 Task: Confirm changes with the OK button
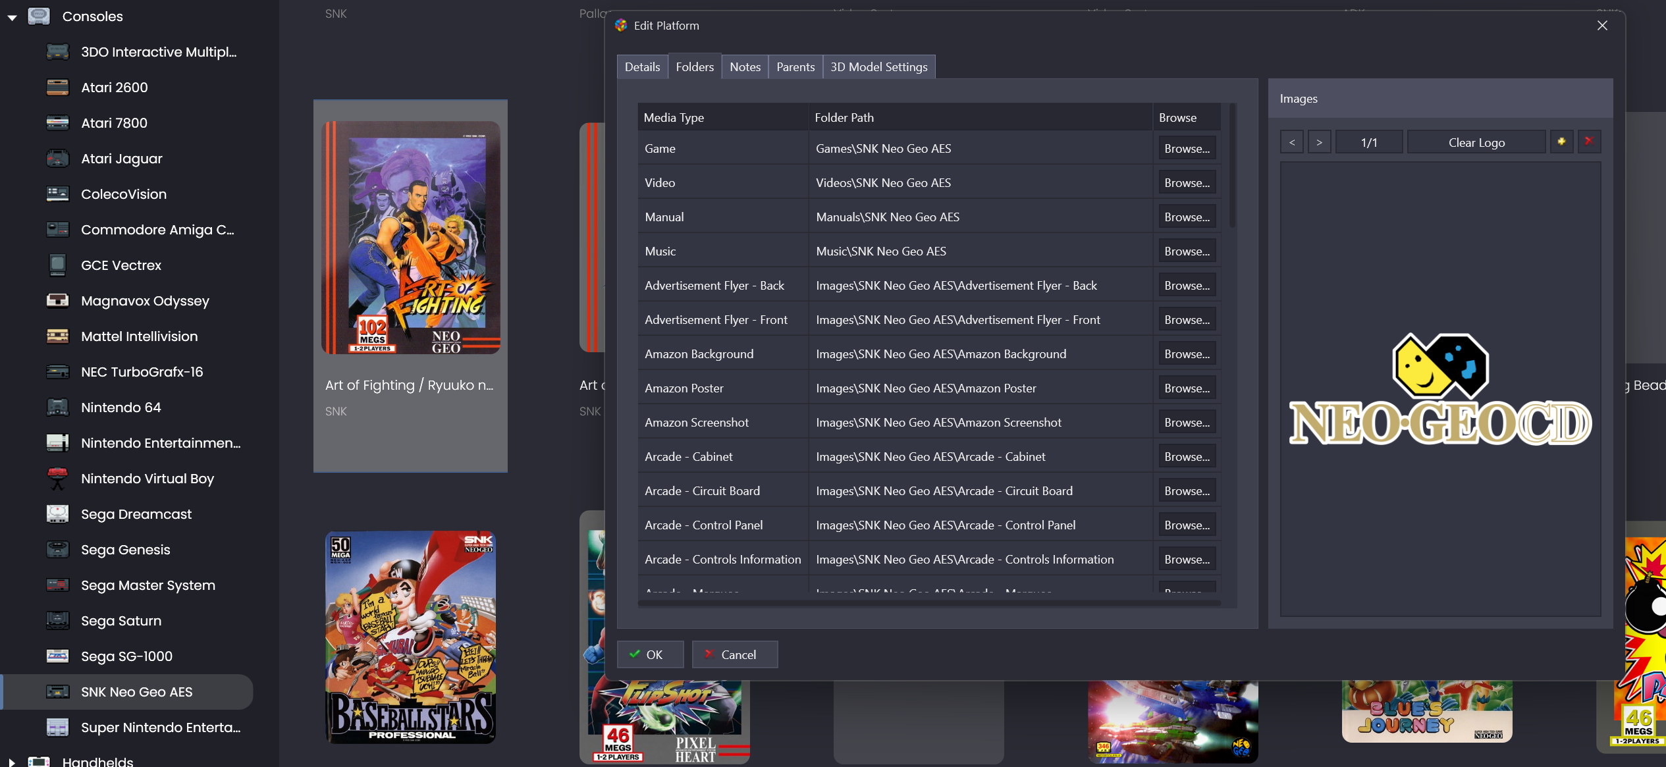[650, 654]
